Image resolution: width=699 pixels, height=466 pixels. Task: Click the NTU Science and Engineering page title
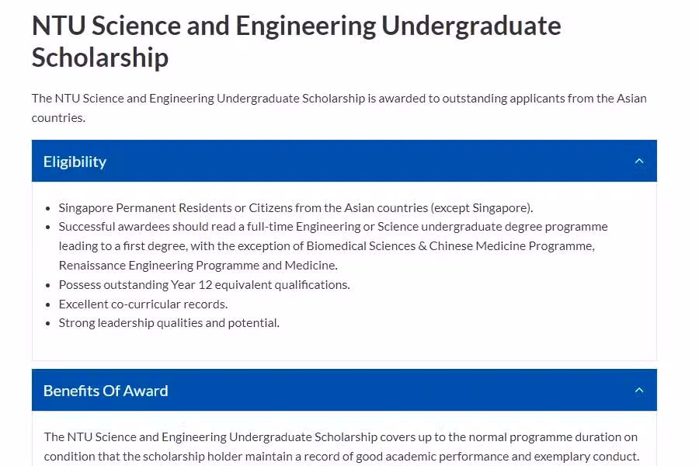297,41
